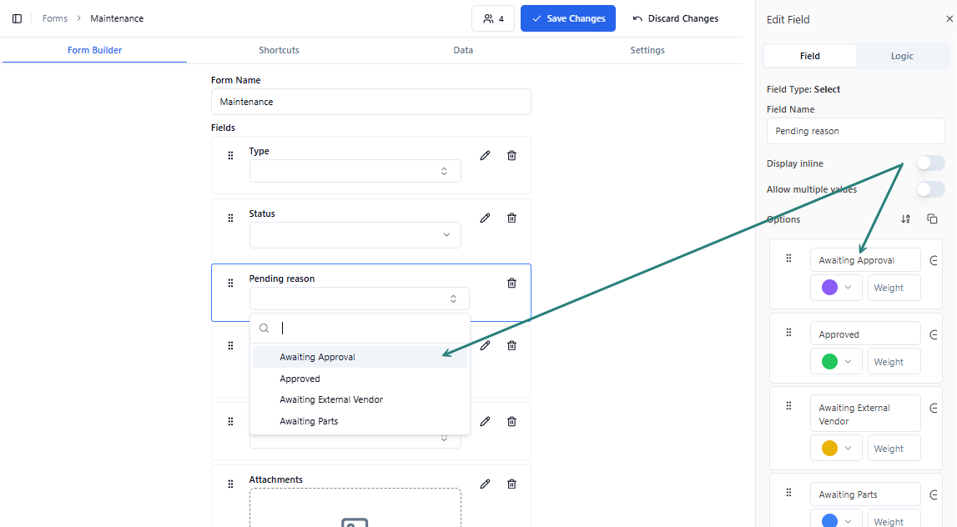Click the purple color swatch for Awaiting Approval

(829, 288)
